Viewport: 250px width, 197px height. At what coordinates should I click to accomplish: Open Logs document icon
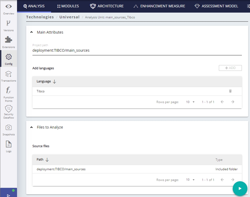tap(8, 144)
